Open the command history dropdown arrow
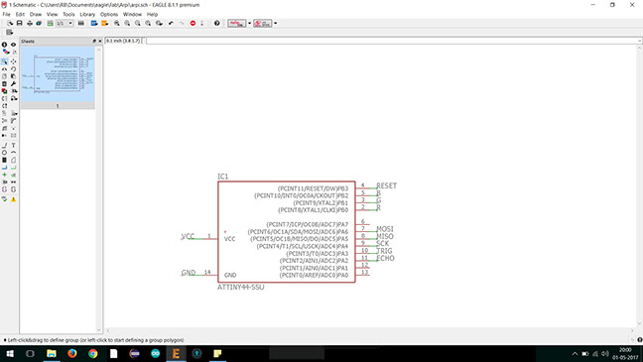 640,41
